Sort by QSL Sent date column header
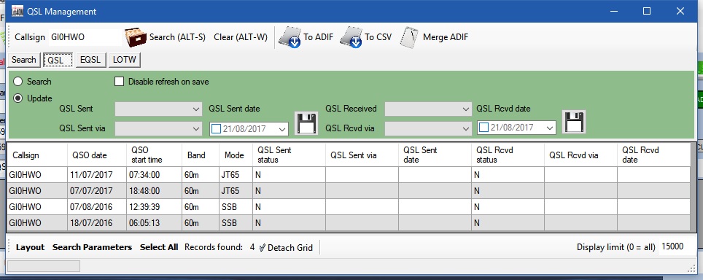The height and width of the screenshot is (280, 703). click(435, 155)
